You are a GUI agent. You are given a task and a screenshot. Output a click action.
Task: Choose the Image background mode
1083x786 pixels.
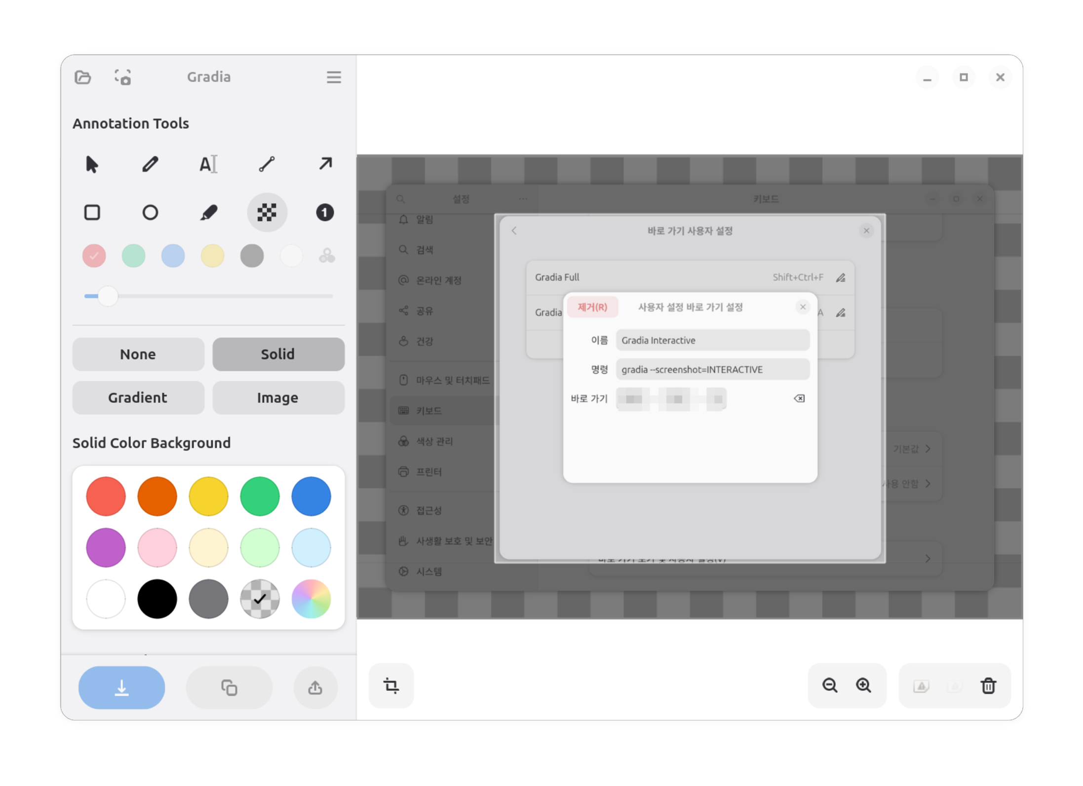coord(278,398)
